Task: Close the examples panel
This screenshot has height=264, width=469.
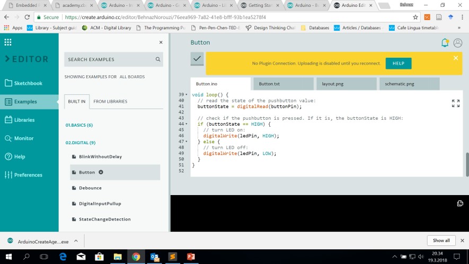Action: coord(161,42)
